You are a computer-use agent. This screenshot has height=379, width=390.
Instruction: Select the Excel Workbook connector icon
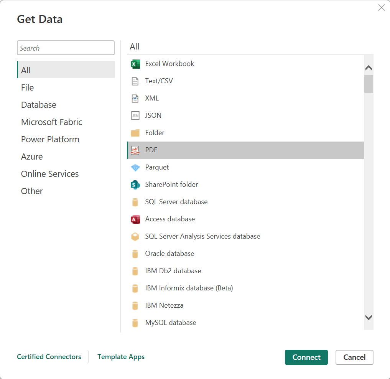pyautogui.click(x=135, y=64)
